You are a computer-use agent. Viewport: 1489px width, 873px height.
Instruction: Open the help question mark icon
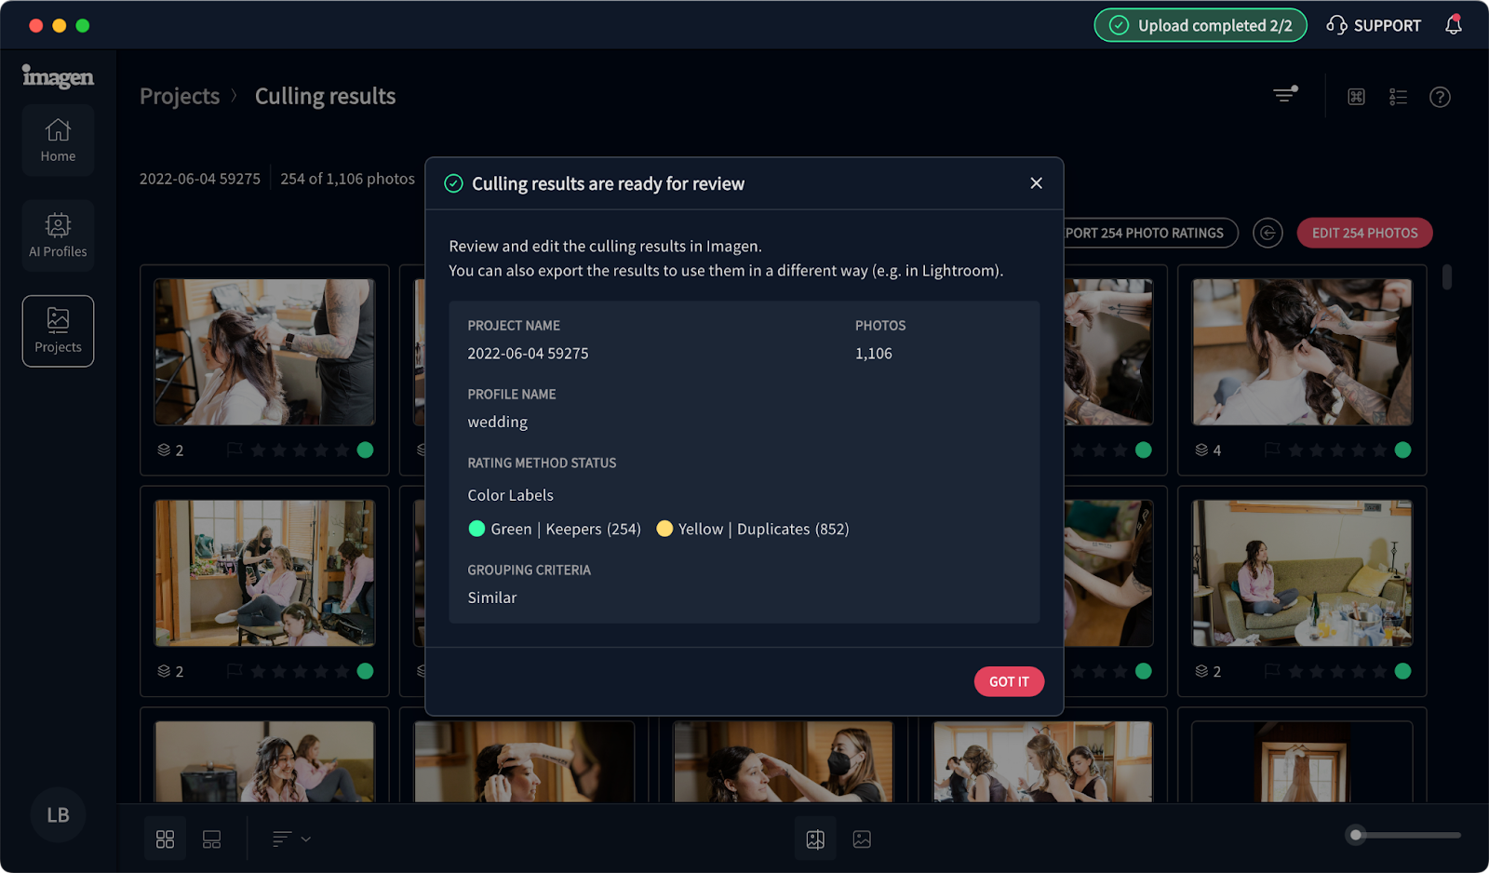point(1440,97)
